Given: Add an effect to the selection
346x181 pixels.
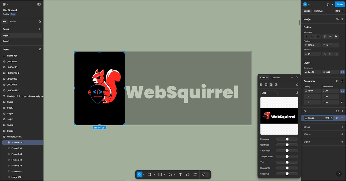Looking at the screenshot, I should (343, 134).
